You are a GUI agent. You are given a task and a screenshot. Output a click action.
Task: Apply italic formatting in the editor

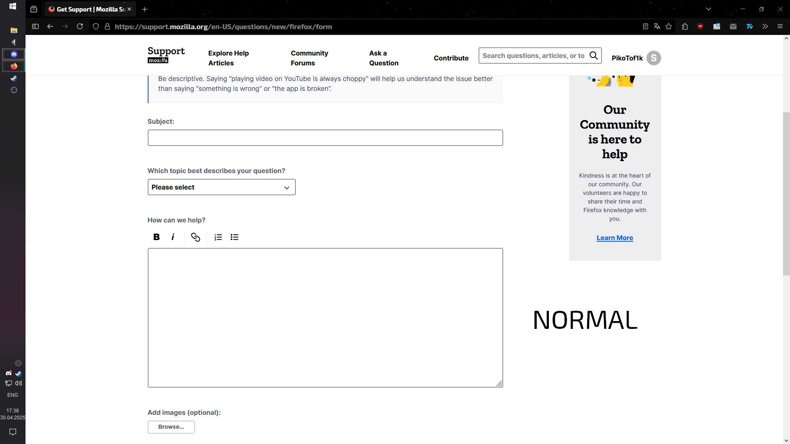coord(173,237)
